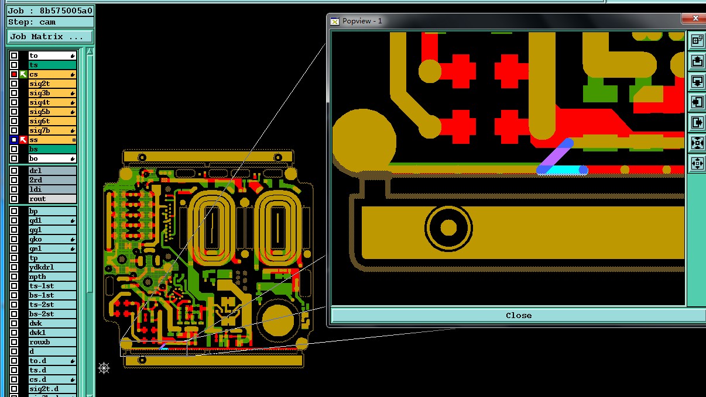Select the tp layer row
The width and height of the screenshot is (706, 397).
coord(52,258)
